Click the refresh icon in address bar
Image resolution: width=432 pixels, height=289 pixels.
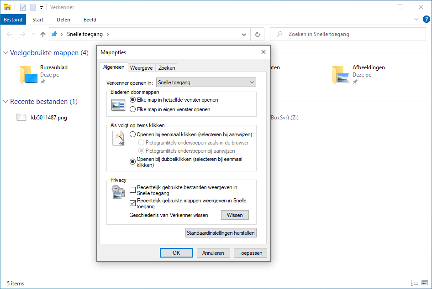click(x=258, y=34)
